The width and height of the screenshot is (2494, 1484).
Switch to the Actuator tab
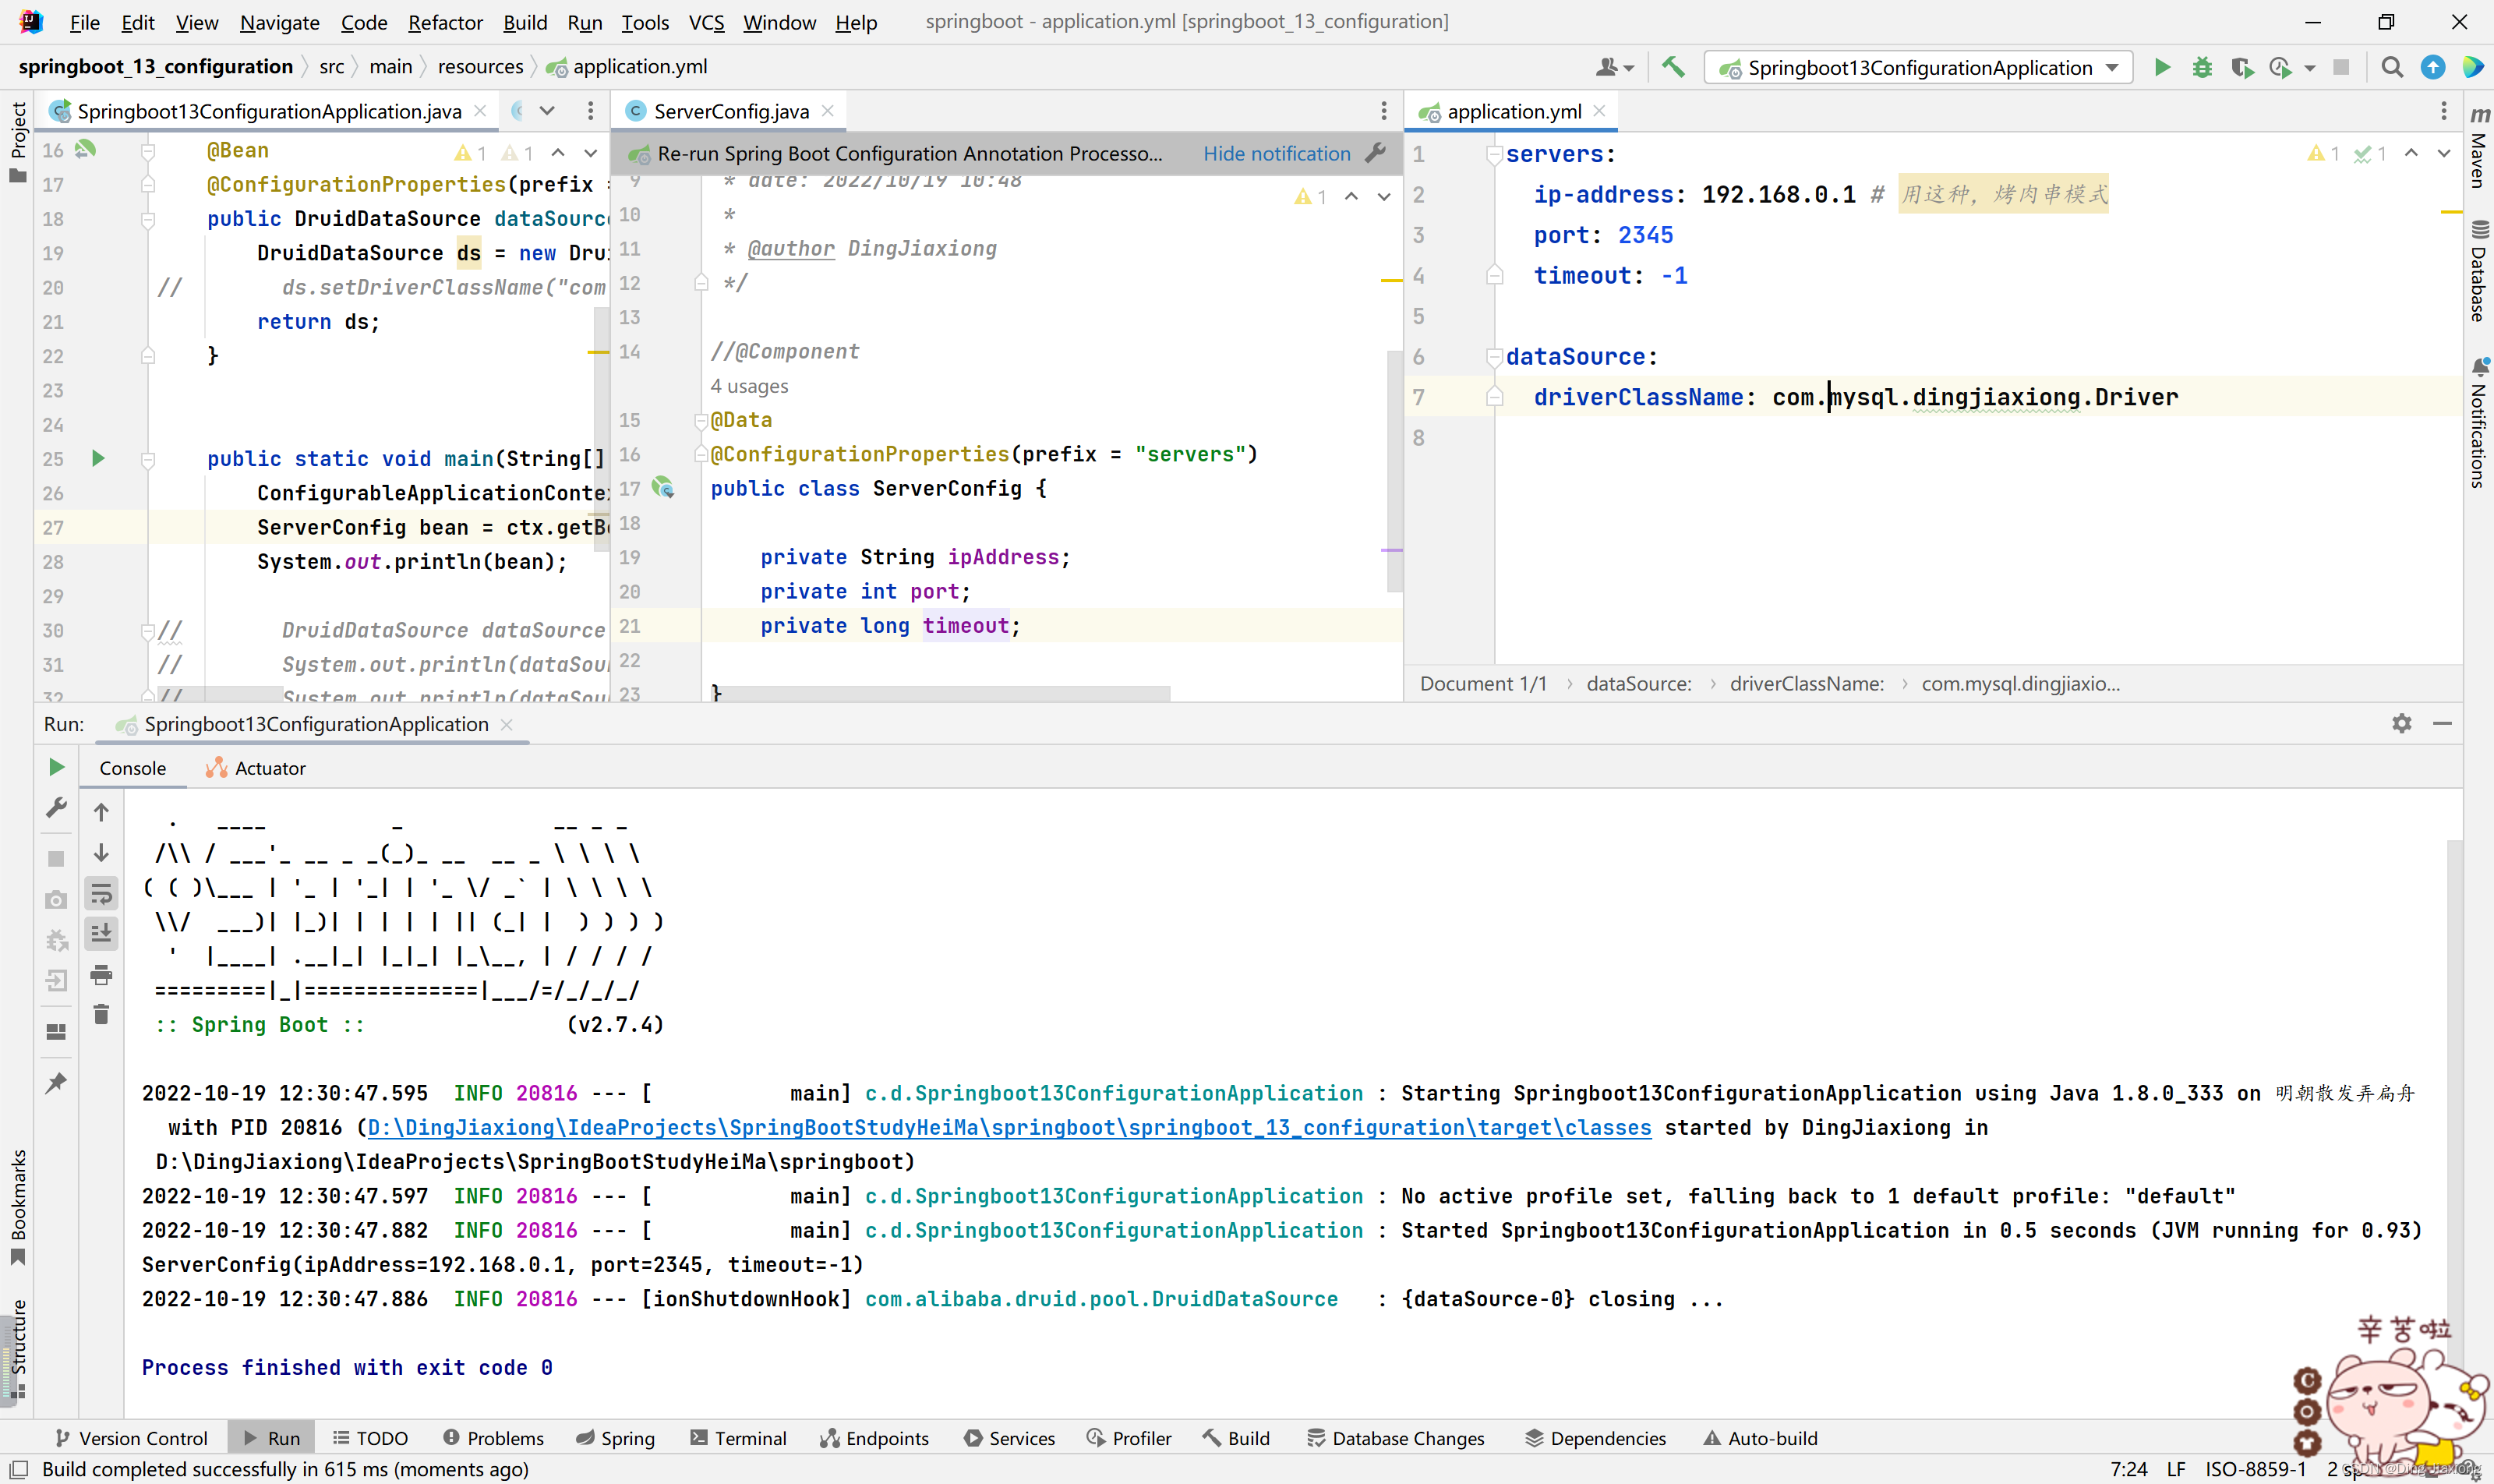point(256,768)
